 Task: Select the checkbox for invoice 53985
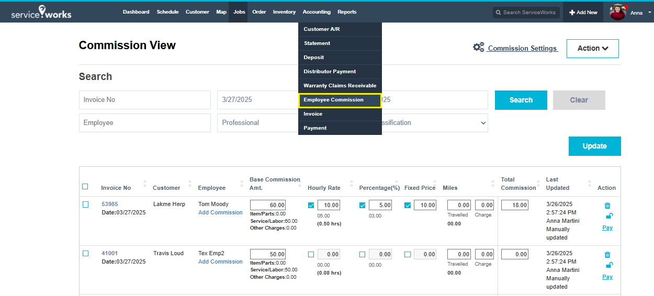[86, 204]
